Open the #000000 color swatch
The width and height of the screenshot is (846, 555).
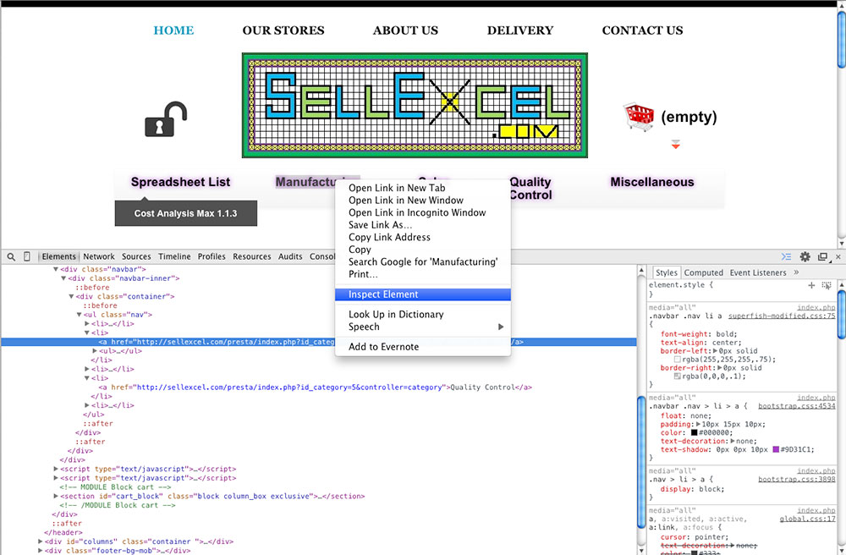click(x=695, y=432)
